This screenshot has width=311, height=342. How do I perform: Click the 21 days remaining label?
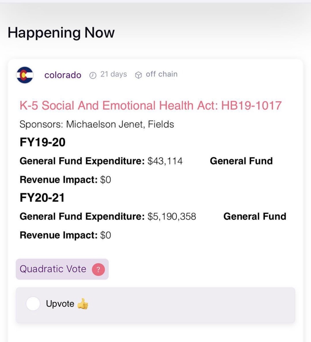coord(114,74)
